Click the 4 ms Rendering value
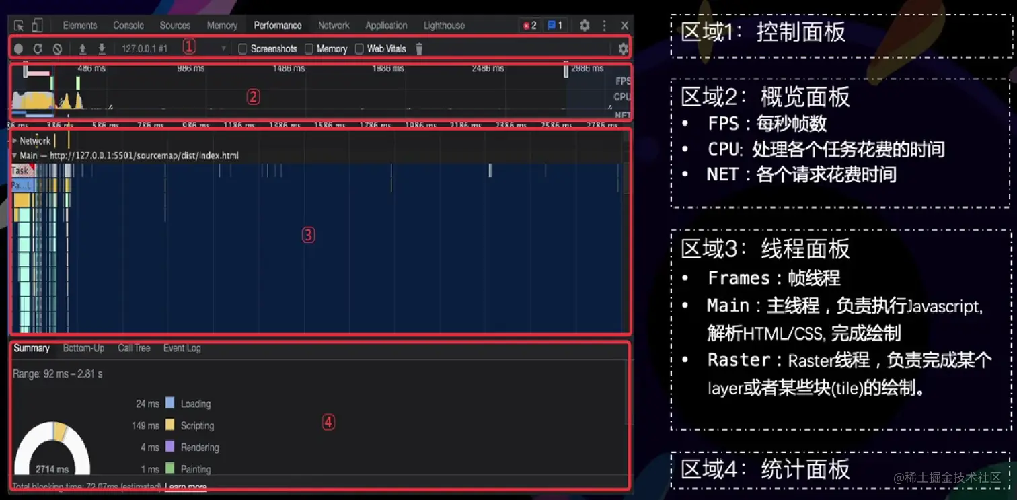 [150, 448]
